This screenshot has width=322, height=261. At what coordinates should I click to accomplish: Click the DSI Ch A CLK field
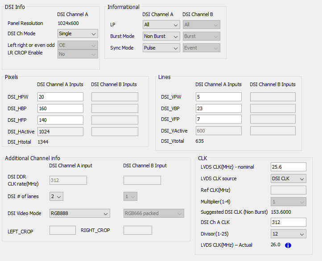point(288,222)
